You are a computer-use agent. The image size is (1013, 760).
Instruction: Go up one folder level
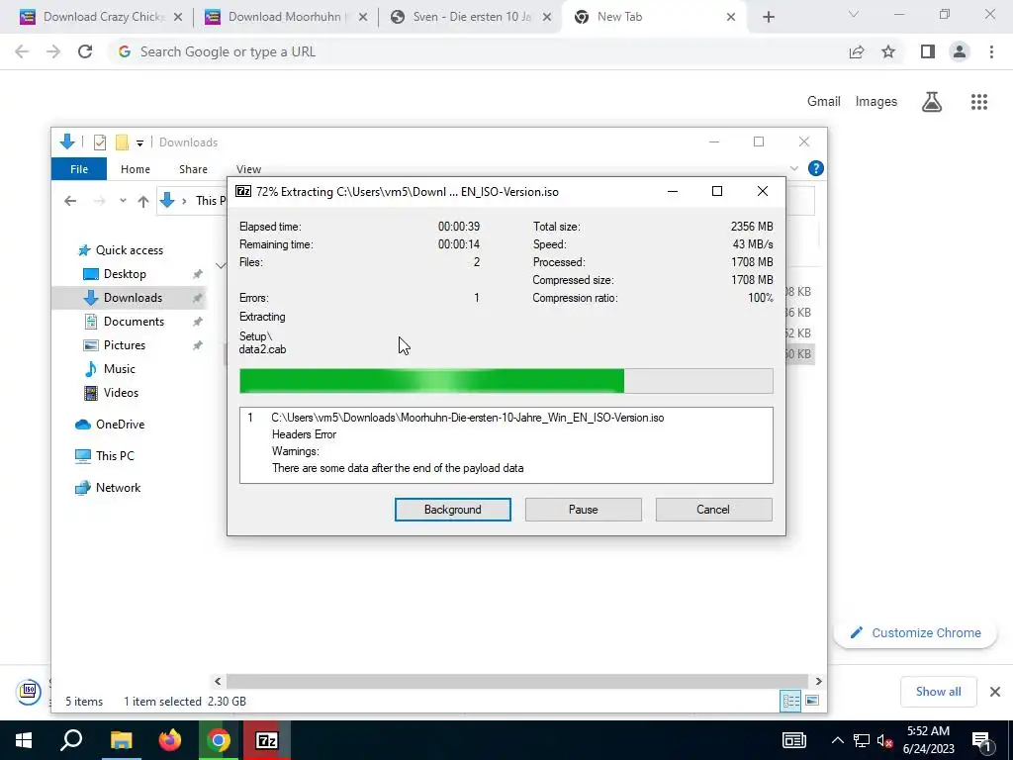click(x=143, y=201)
